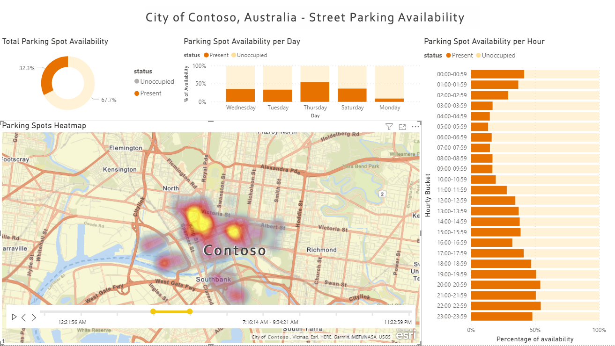This screenshot has width=615, height=346.
Task: Open the filter icon on Parking Spots Heatmap
Action: coord(389,126)
